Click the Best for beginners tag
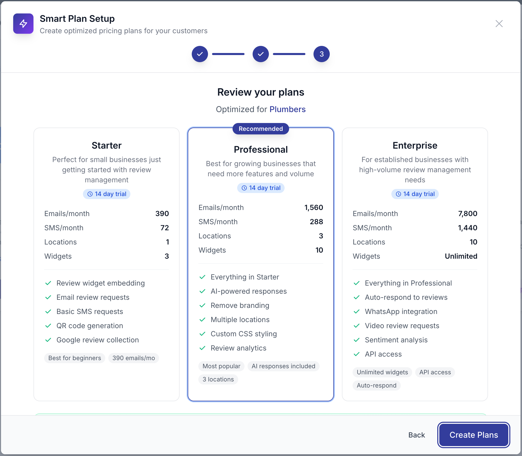Image resolution: width=522 pixels, height=456 pixels. 75,358
